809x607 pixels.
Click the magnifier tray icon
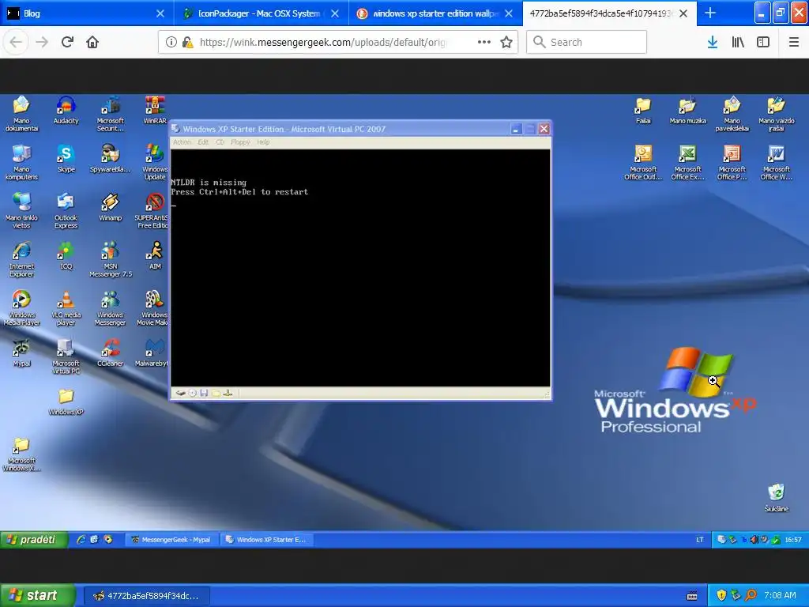coord(751,596)
